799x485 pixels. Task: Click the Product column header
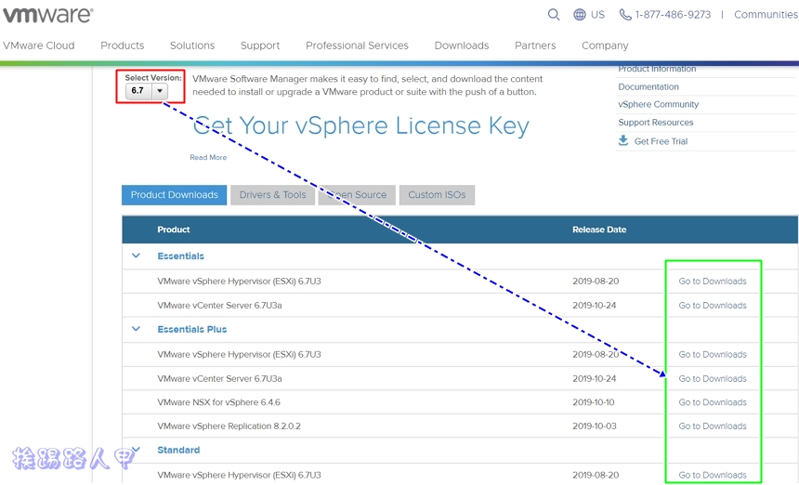pos(173,229)
